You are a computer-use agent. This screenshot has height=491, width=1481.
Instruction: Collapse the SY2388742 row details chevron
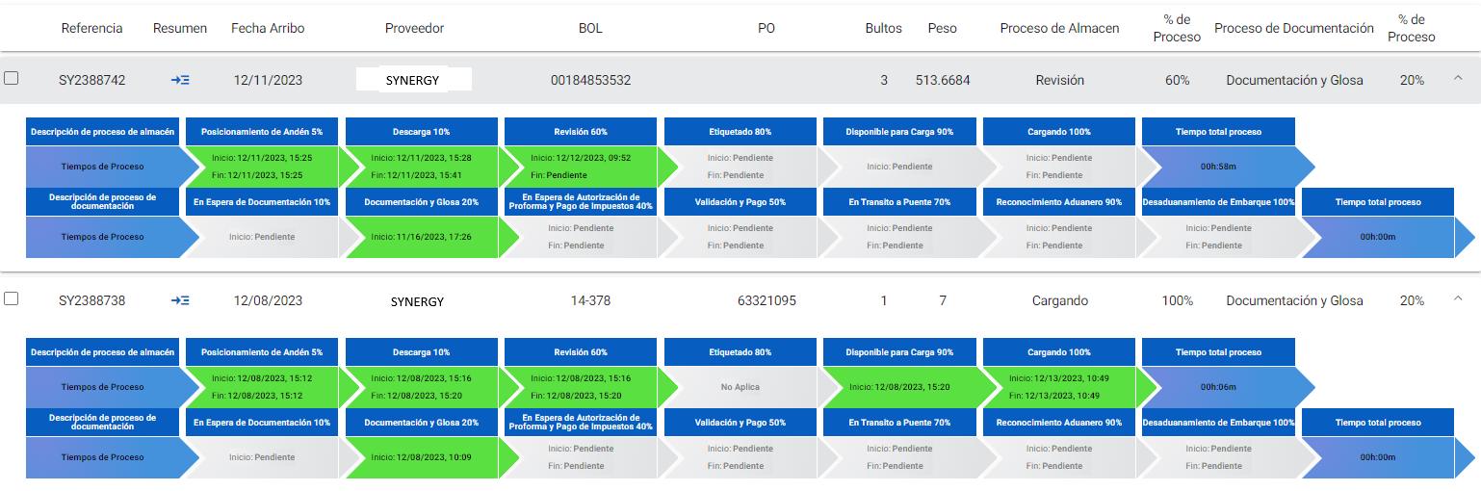coord(1457,79)
